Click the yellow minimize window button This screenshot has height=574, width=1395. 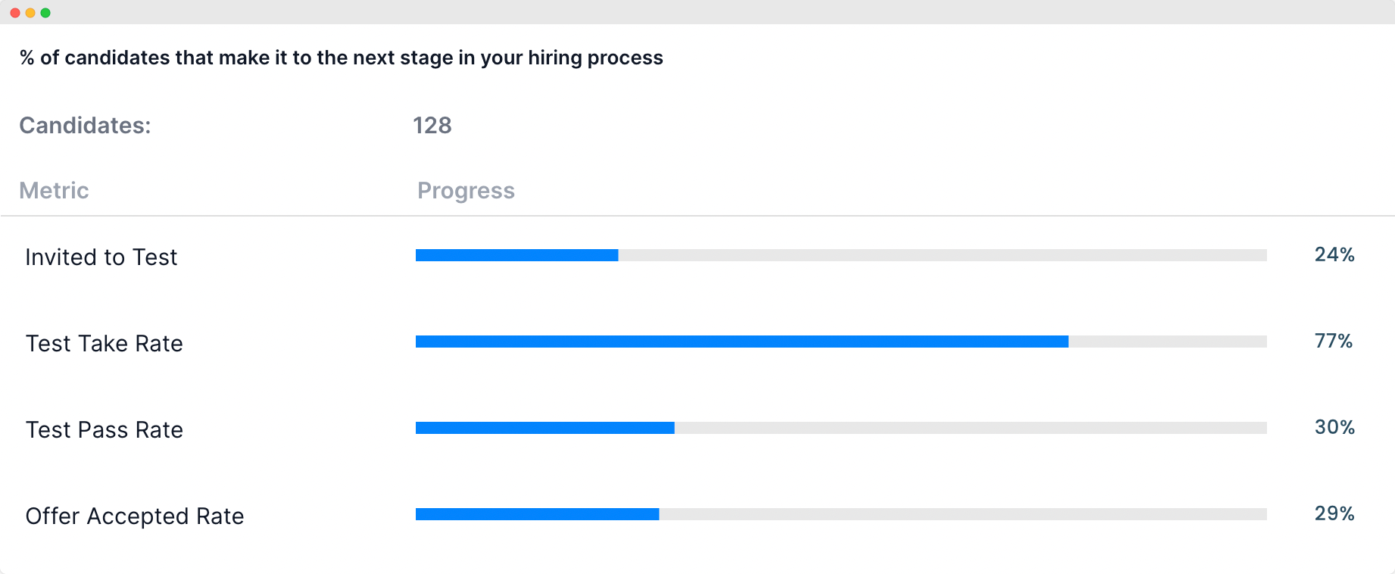pos(30,13)
